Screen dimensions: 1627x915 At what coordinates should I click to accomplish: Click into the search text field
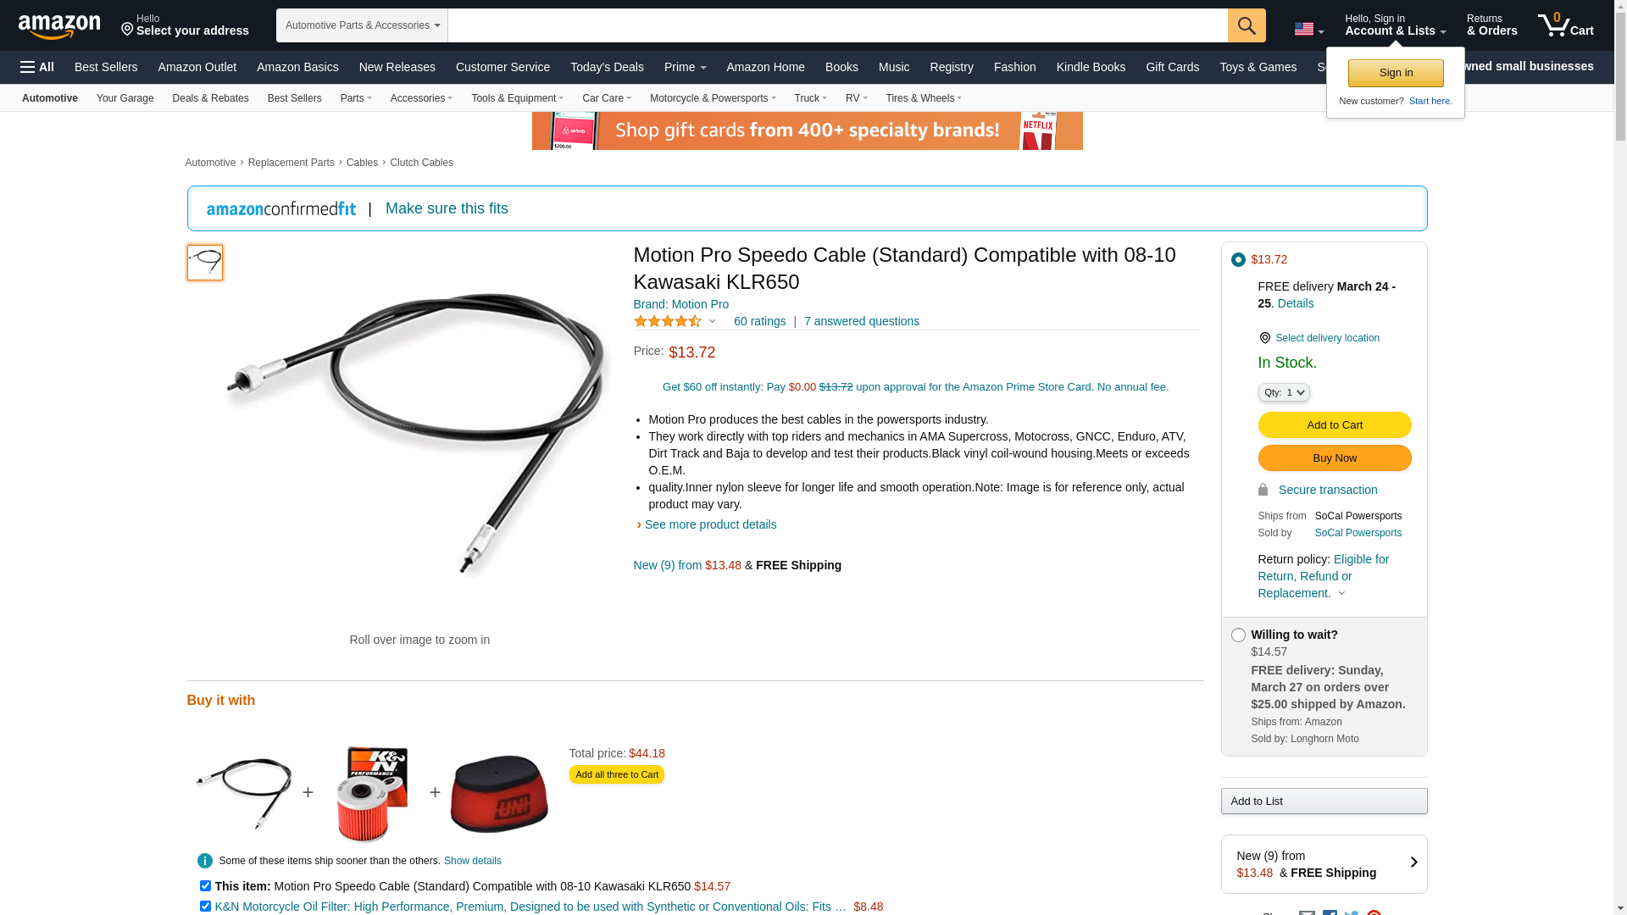click(x=837, y=25)
